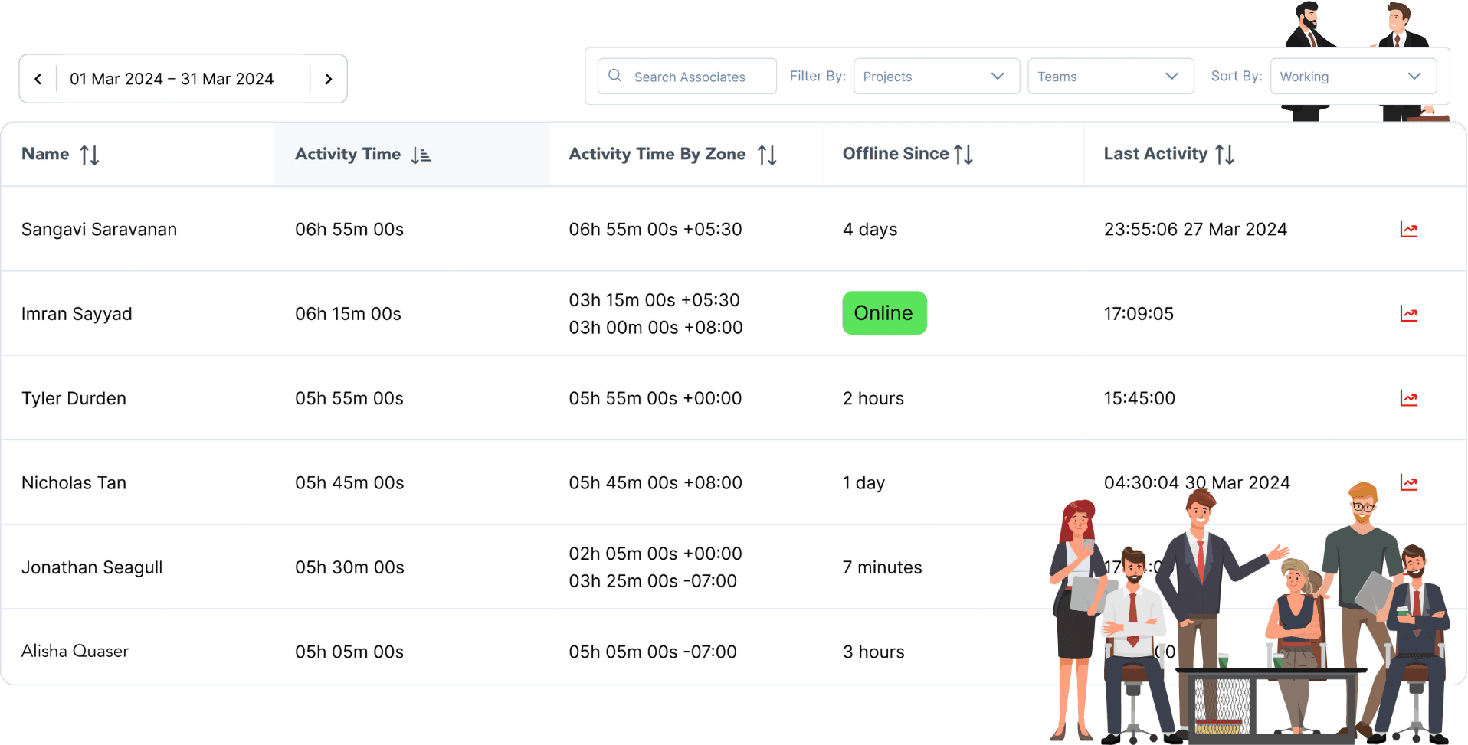Viewport: 1468px width, 745px height.
Task: Click offline value 3 hours
Action: point(873,652)
